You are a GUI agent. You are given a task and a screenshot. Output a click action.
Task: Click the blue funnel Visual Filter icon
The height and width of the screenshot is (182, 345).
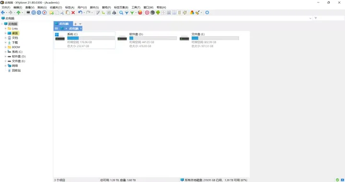click(x=126, y=13)
